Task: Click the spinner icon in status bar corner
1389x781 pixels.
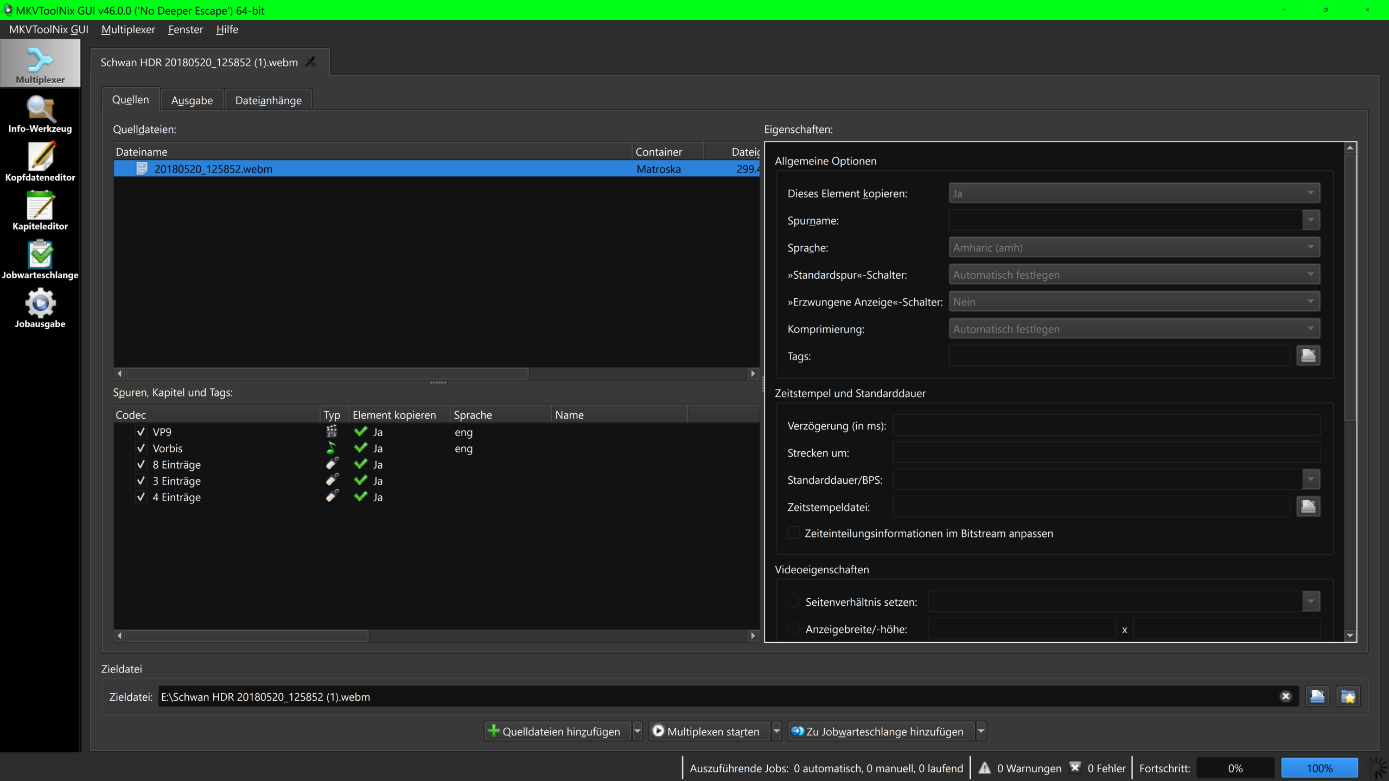Action: pos(1377,768)
